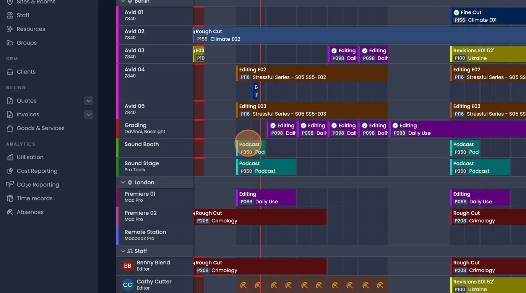Image resolution: width=526 pixels, height=293 pixels.
Task: Toggle the confirmation check on Fine Cut Climate E01
Action: pos(457,12)
